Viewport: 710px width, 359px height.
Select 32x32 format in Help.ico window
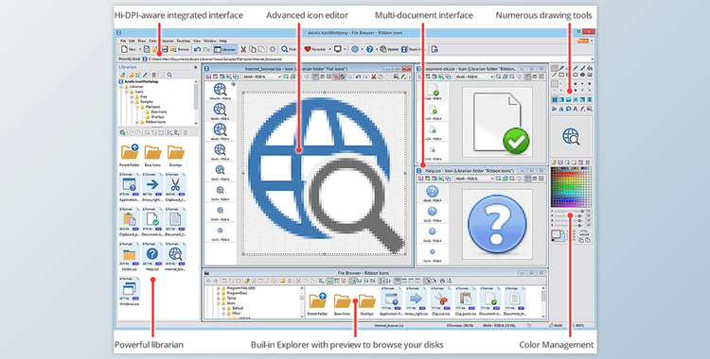pos(432,214)
